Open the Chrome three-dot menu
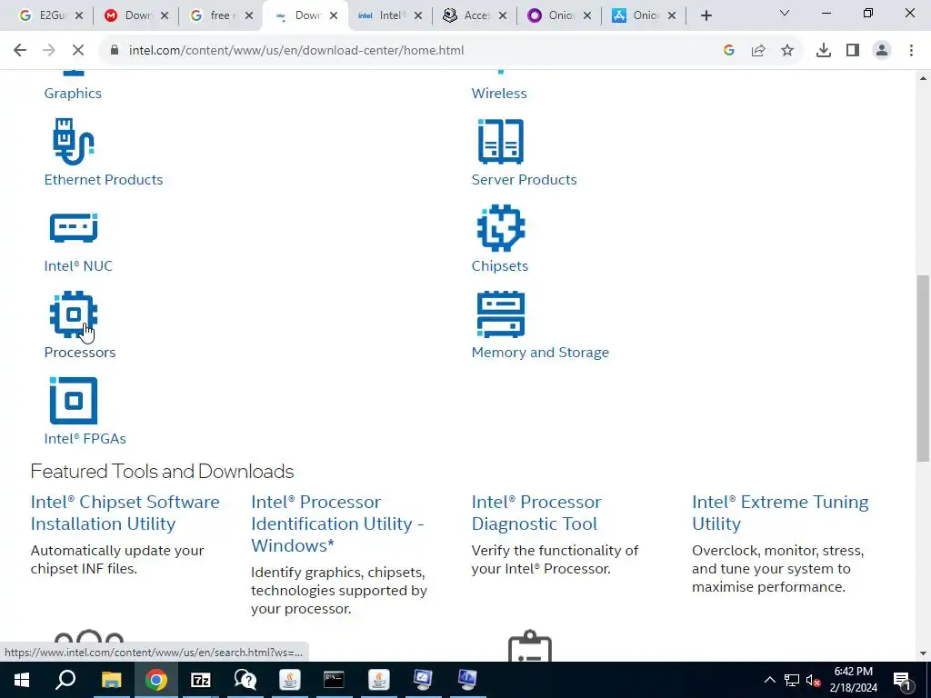This screenshot has width=931, height=698. coord(911,51)
